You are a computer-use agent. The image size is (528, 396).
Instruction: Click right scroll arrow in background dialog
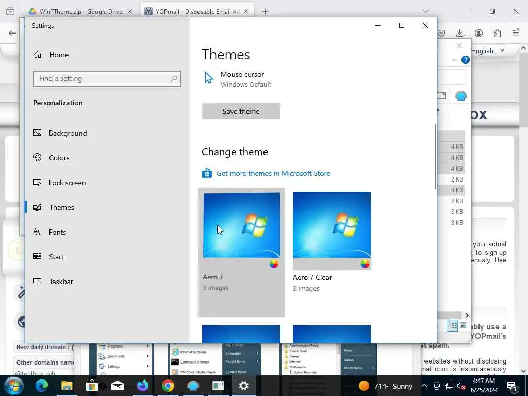pos(467,315)
